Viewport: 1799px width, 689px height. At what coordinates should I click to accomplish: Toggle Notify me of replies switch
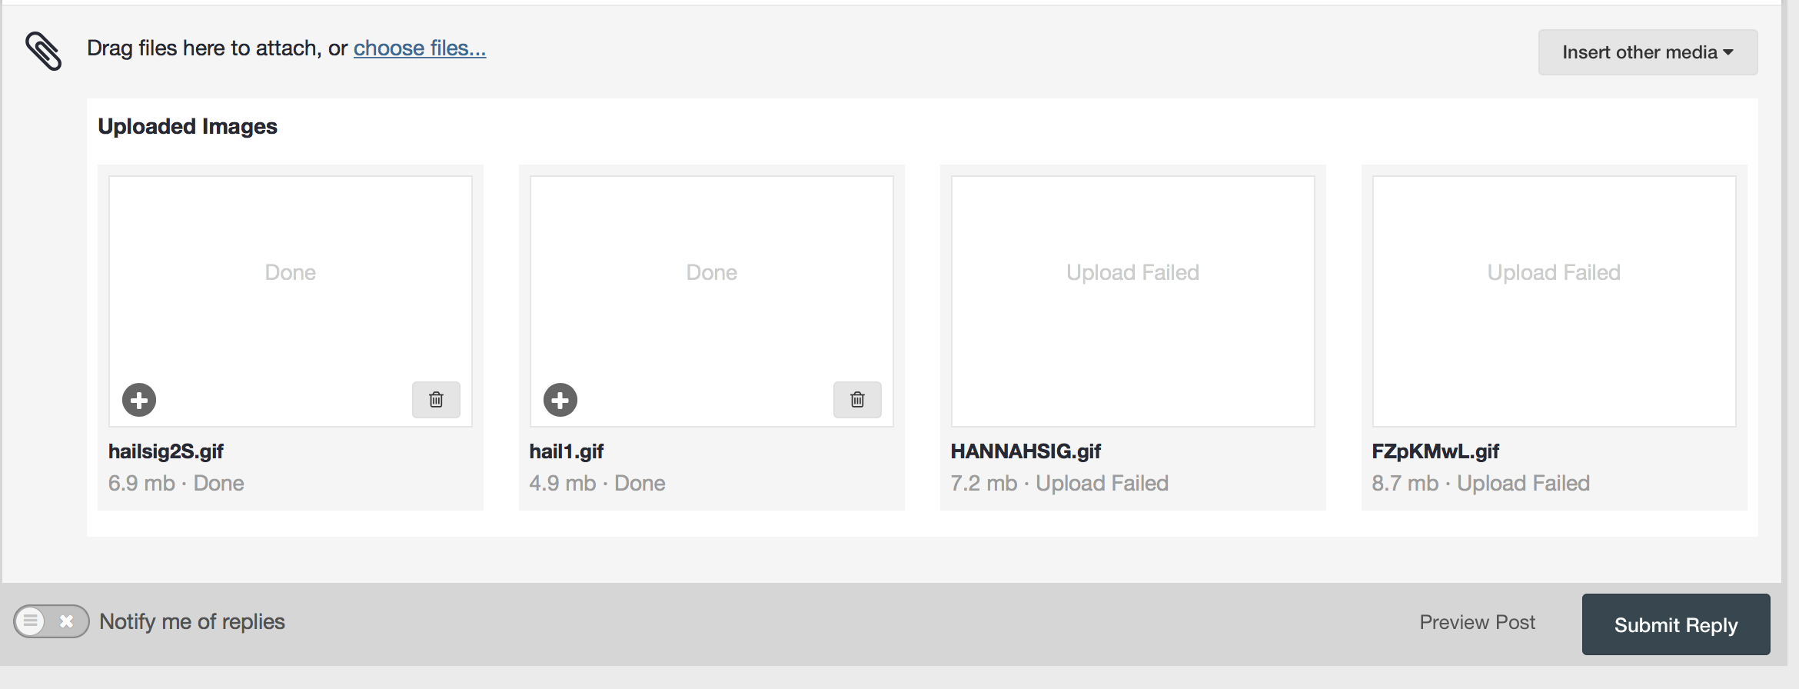[51, 621]
